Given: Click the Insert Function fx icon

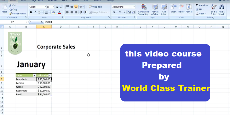Looking at the screenshot, I should [x=42, y=22].
